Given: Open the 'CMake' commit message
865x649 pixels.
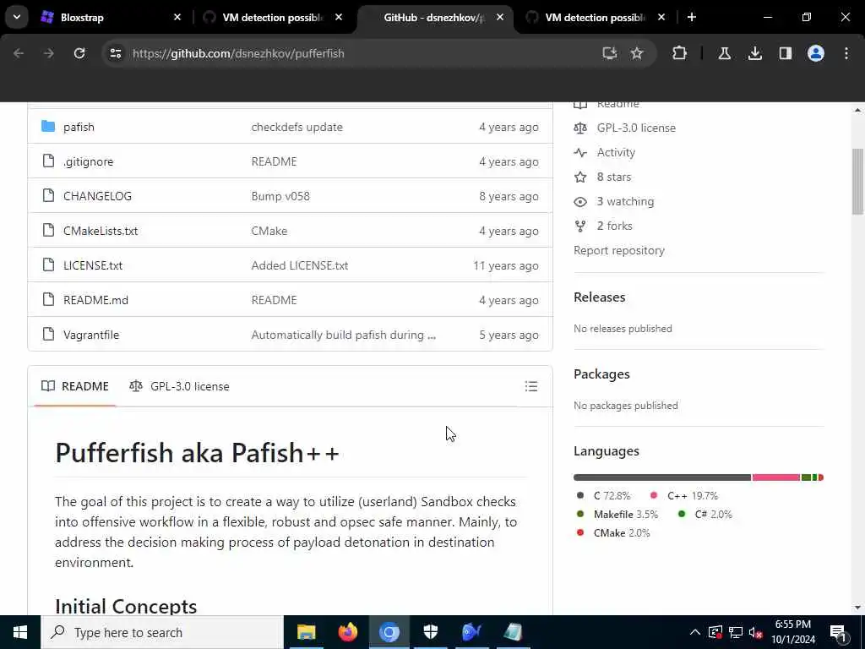Looking at the screenshot, I should (x=269, y=231).
